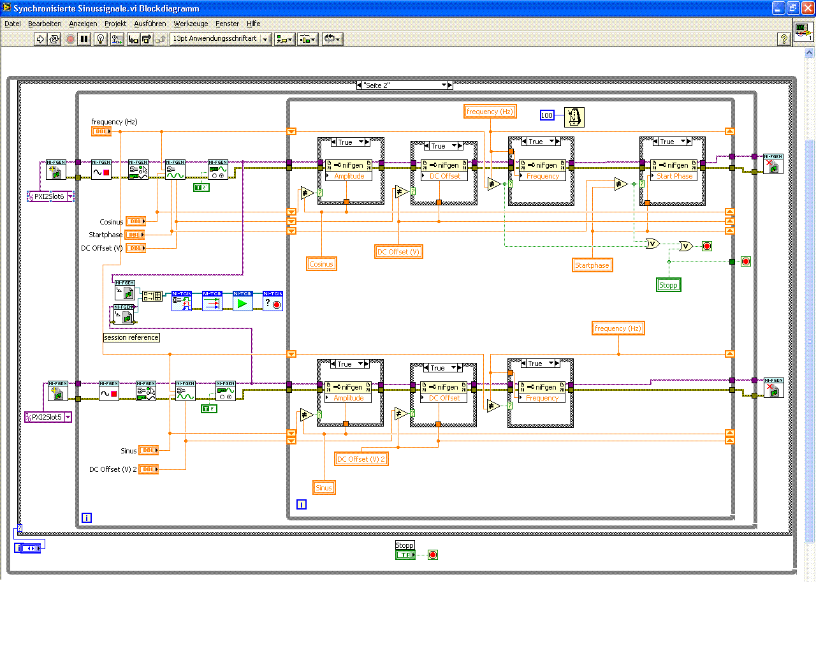Open the Werkzeuge menu
The image size is (816, 653).
pyautogui.click(x=191, y=24)
